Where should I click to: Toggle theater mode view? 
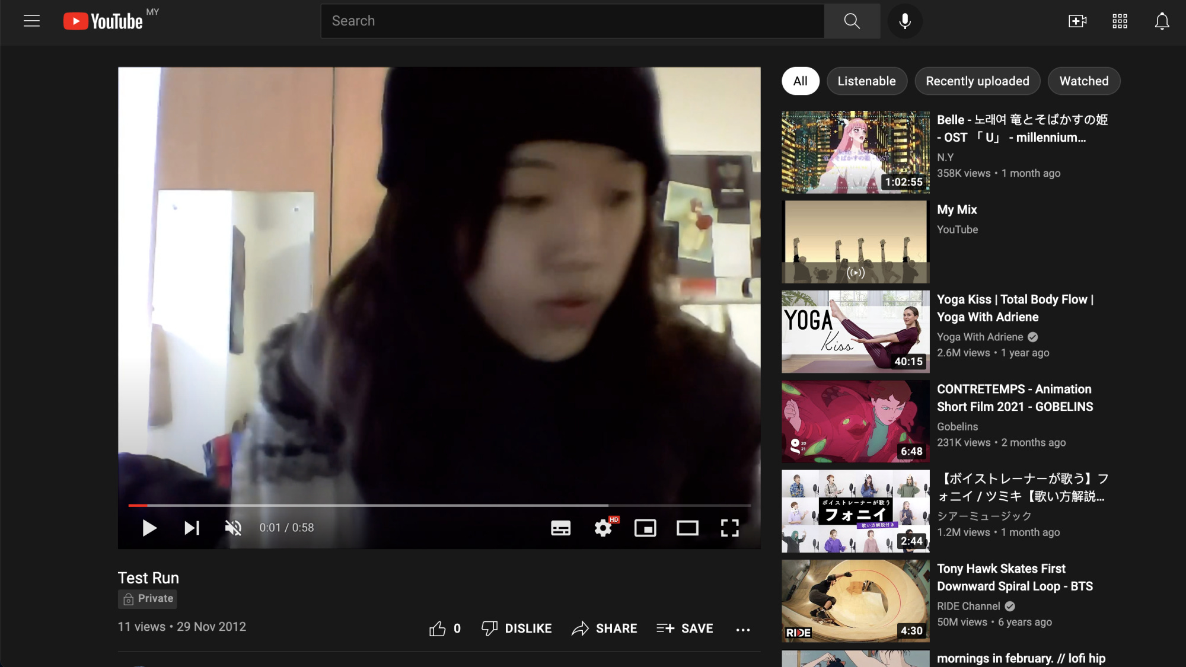click(x=687, y=528)
